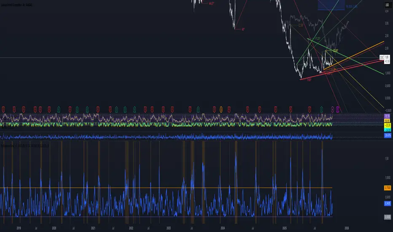
Task: Click the 2026 label on the time axis
Action: point(347,228)
